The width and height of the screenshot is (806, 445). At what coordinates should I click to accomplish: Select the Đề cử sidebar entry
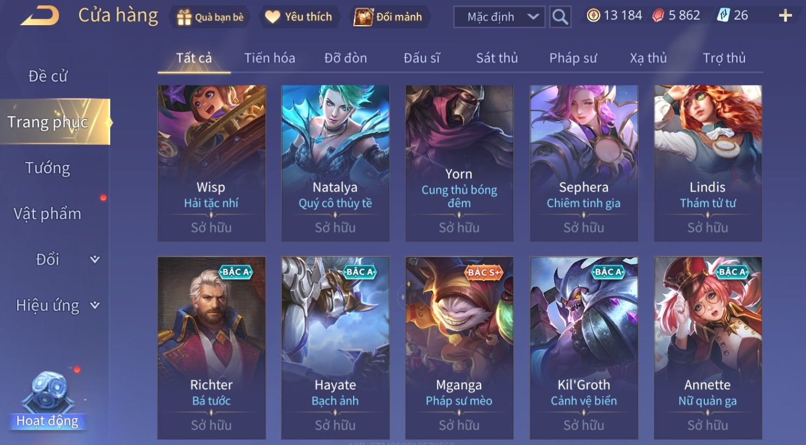tap(48, 76)
